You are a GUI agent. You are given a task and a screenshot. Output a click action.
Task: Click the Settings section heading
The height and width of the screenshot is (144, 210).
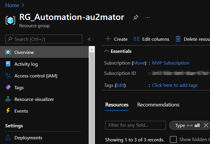point(14,126)
